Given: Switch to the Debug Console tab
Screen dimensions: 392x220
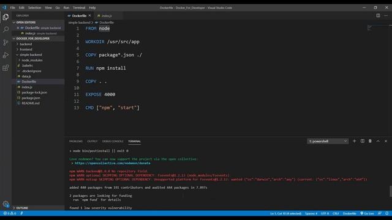Looking at the screenshot, I should (x=113, y=141).
